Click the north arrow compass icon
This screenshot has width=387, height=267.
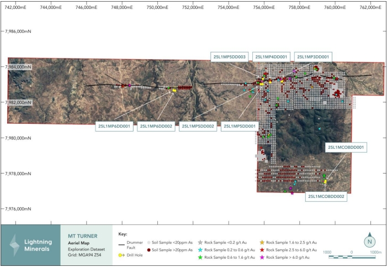coord(369,240)
